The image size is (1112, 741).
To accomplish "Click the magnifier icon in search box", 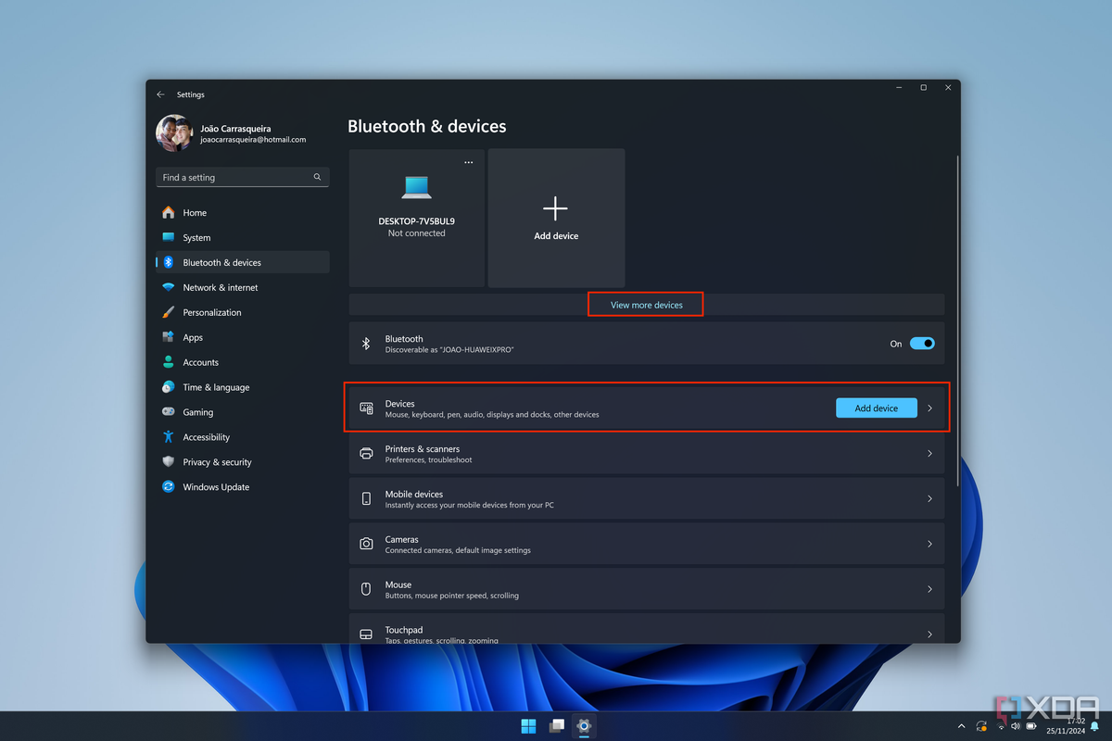I will [317, 177].
